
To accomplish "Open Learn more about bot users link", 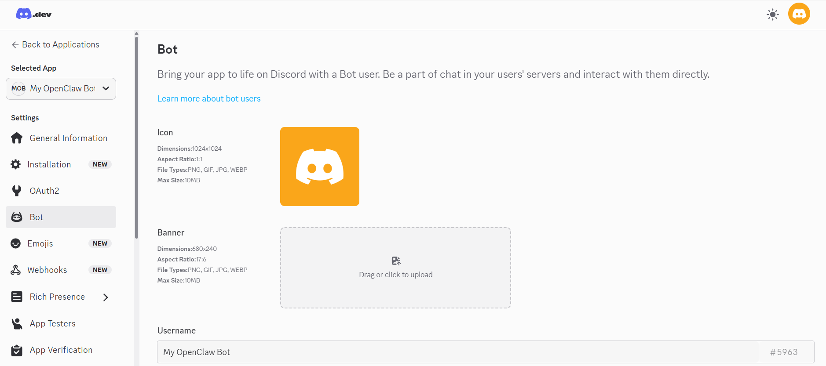I will coord(209,98).
